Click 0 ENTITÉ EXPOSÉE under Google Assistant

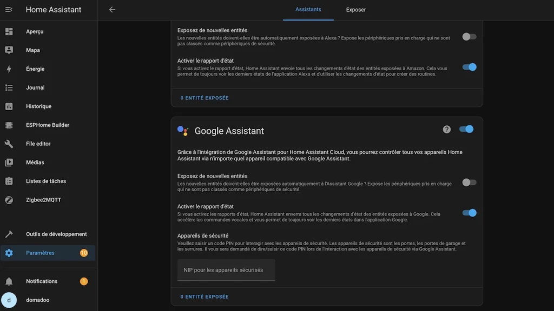click(204, 296)
